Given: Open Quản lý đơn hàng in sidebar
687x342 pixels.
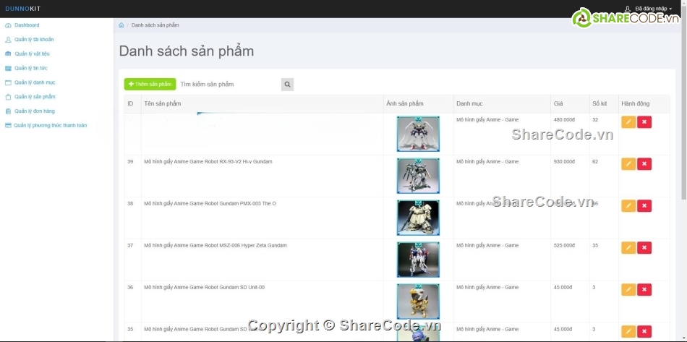Looking at the screenshot, I should (34, 111).
